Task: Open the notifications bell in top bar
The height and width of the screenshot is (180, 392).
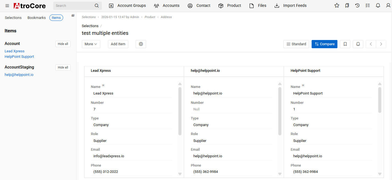Action: tap(378, 5)
